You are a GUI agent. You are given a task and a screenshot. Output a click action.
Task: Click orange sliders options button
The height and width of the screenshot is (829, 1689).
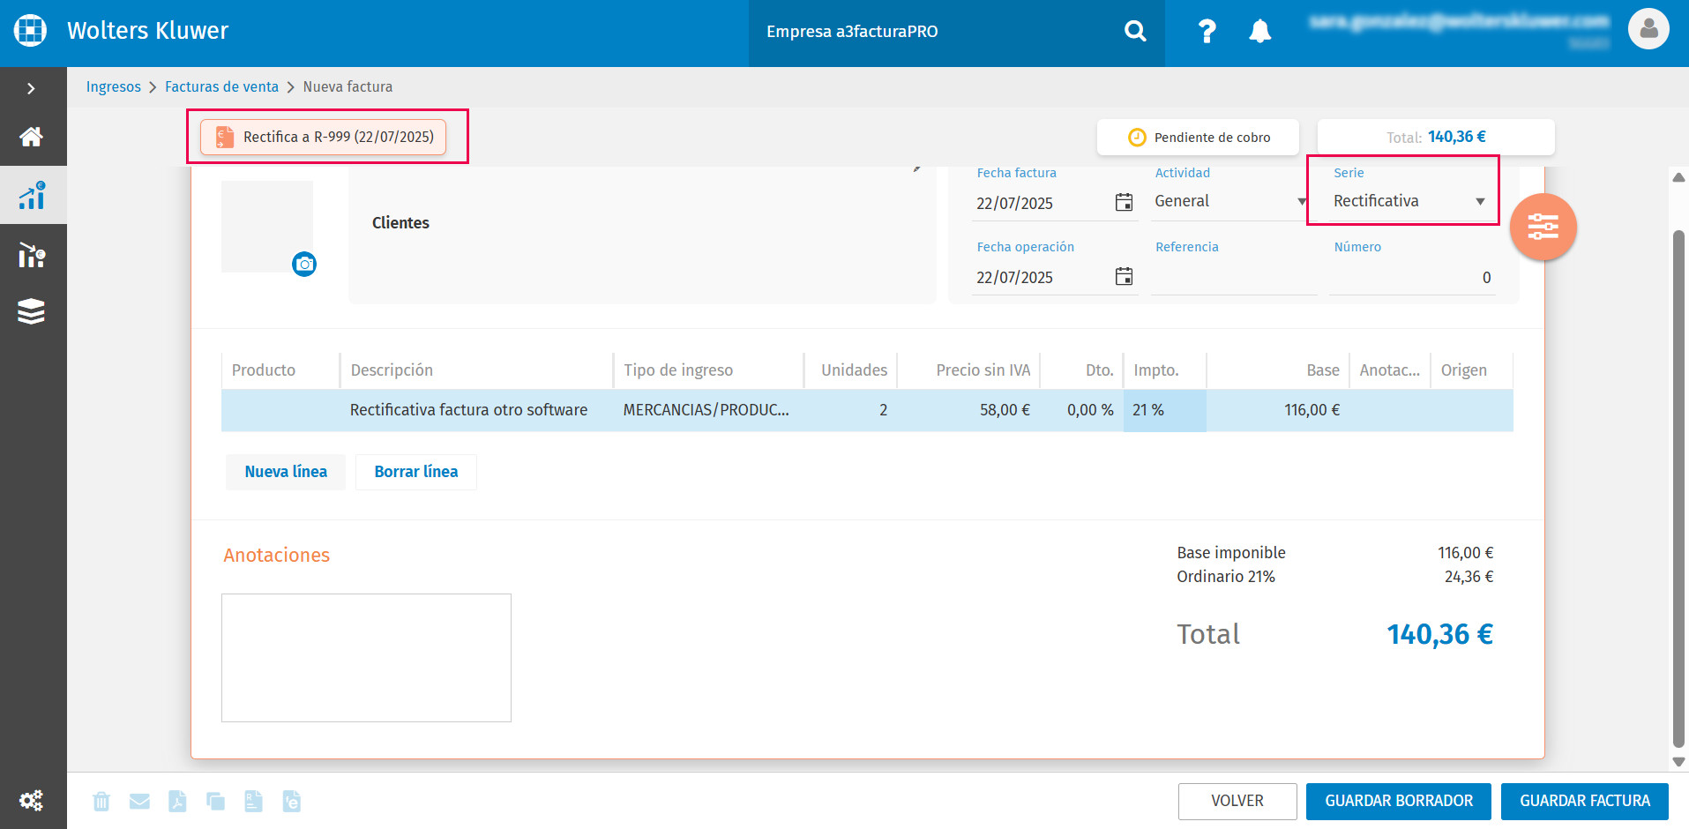point(1543,227)
